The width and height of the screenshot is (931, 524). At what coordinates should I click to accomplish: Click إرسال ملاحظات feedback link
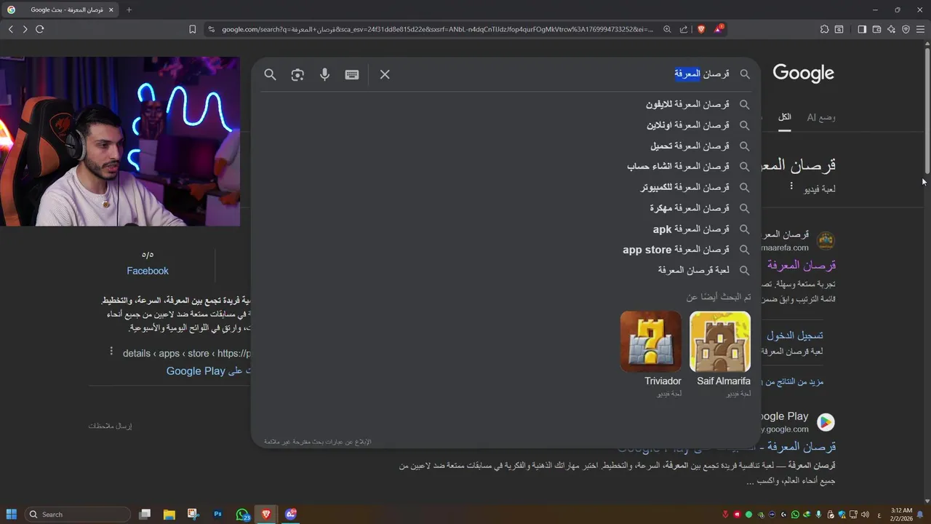110,426
